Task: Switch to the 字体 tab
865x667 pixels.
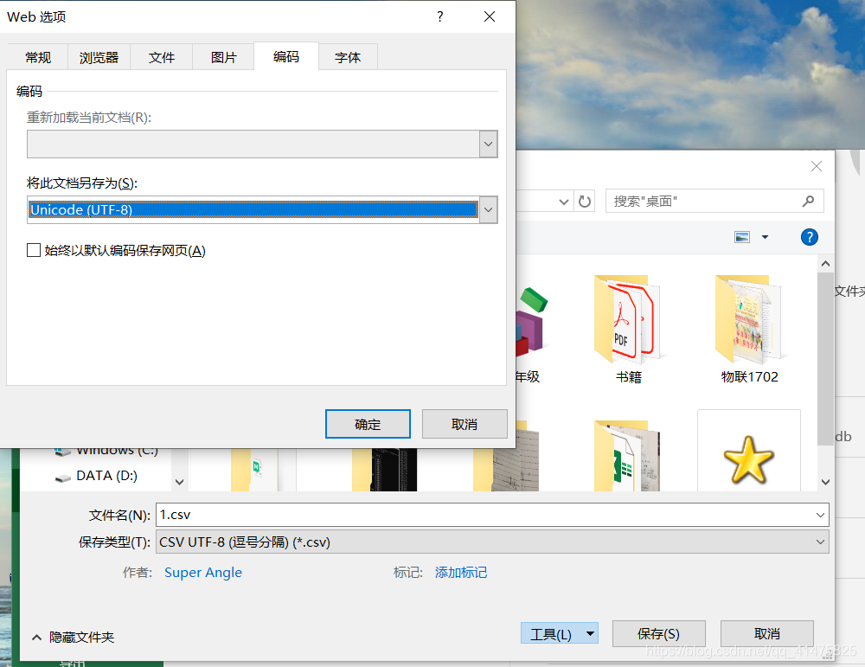Action: click(x=348, y=57)
